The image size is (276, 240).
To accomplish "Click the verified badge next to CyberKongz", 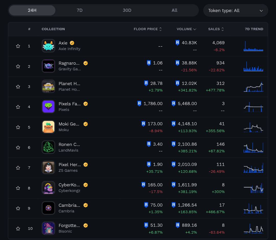I will coord(86,185).
